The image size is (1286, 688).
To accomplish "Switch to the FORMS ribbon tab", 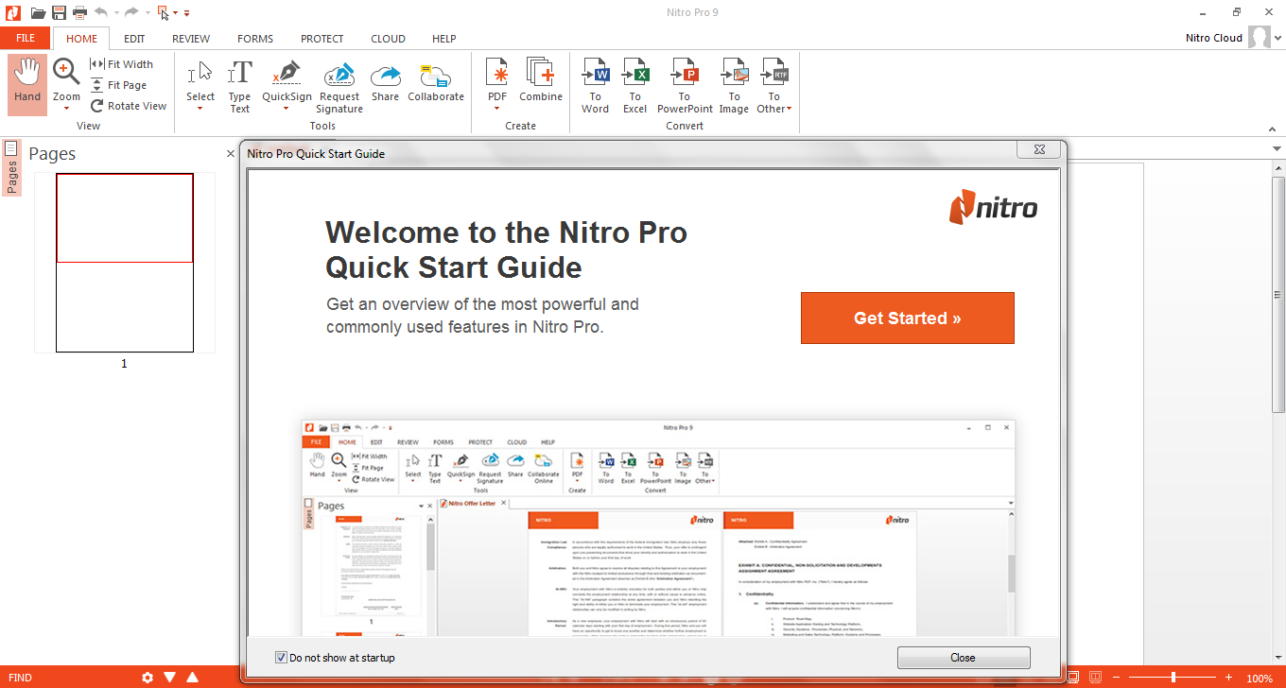I will [255, 39].
